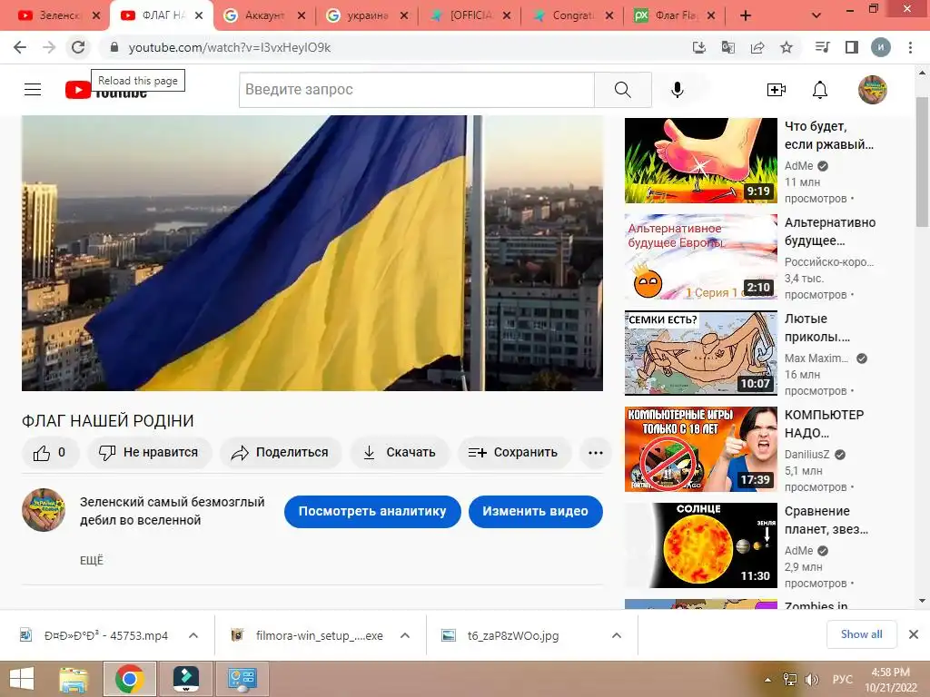
Task: Start voice search with the microphone
Action: pyautogui.click(x=678, y=90)
